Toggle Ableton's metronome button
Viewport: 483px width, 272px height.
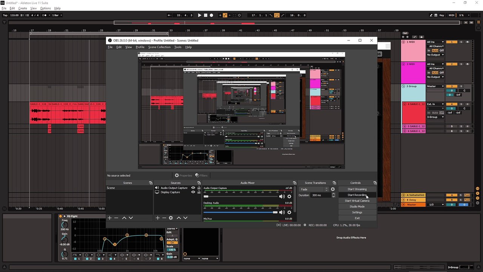pos(45,15)
